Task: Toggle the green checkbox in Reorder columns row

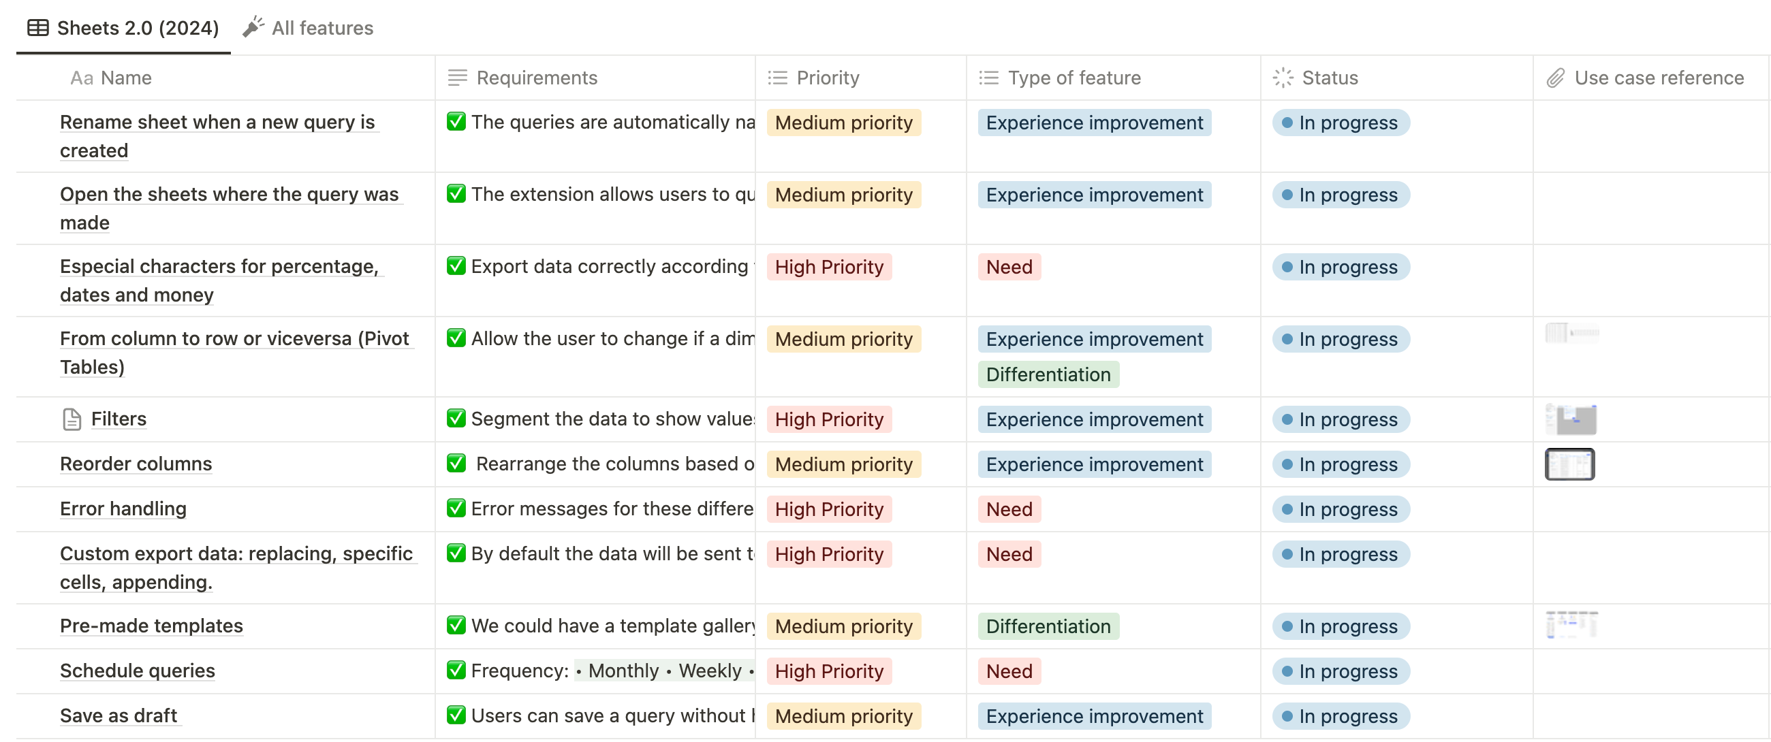Action: click(456, 464)
